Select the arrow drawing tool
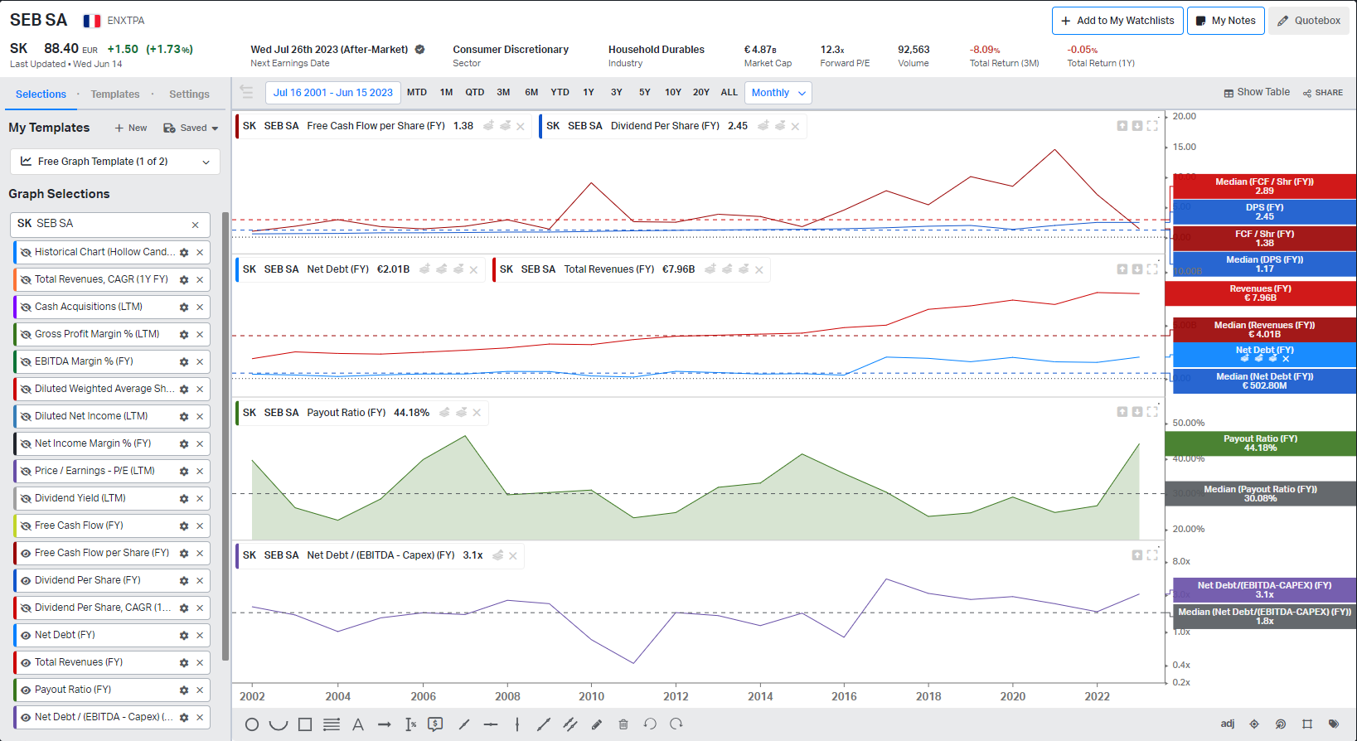The image size is (1357, 741). 385,724
